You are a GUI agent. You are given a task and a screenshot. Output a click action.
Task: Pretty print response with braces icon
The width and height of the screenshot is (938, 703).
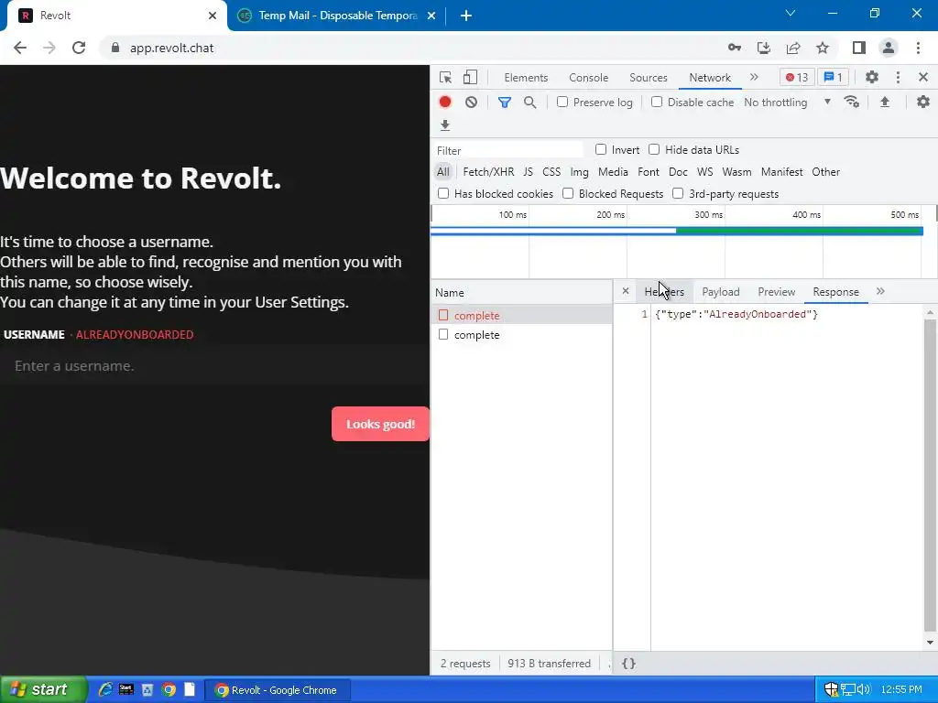(628, 663)
